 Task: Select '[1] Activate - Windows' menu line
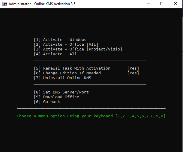[60, 40]
